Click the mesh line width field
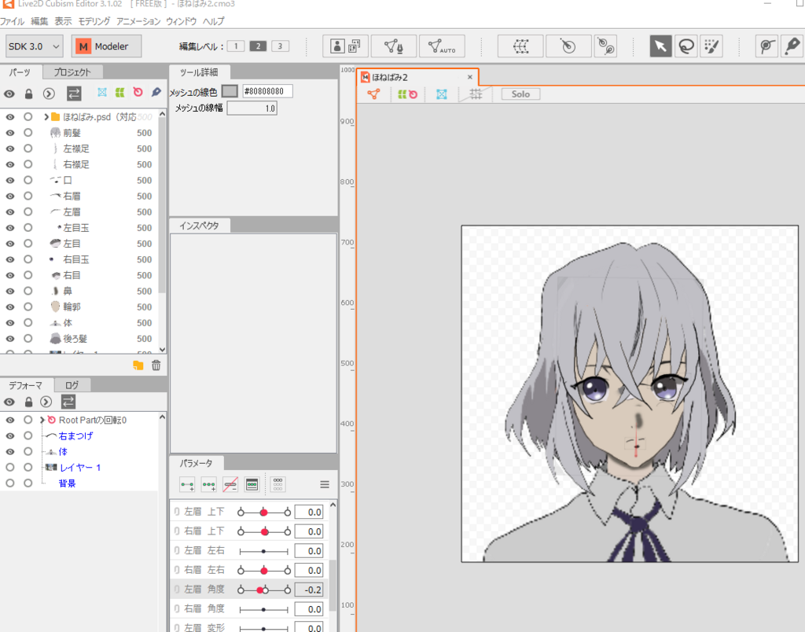Screen dimensions: 805x632 tap(252, 108)
